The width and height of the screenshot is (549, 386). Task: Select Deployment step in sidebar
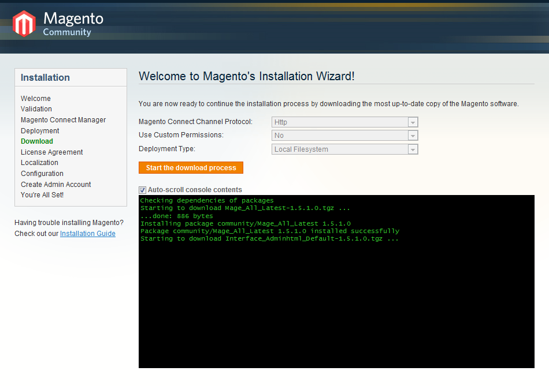[x=40, y=131]
